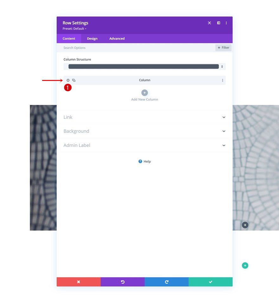Open the Column Structure dropdown
Image resolution: width=279 pixels, height=304 pixels.
145,67
